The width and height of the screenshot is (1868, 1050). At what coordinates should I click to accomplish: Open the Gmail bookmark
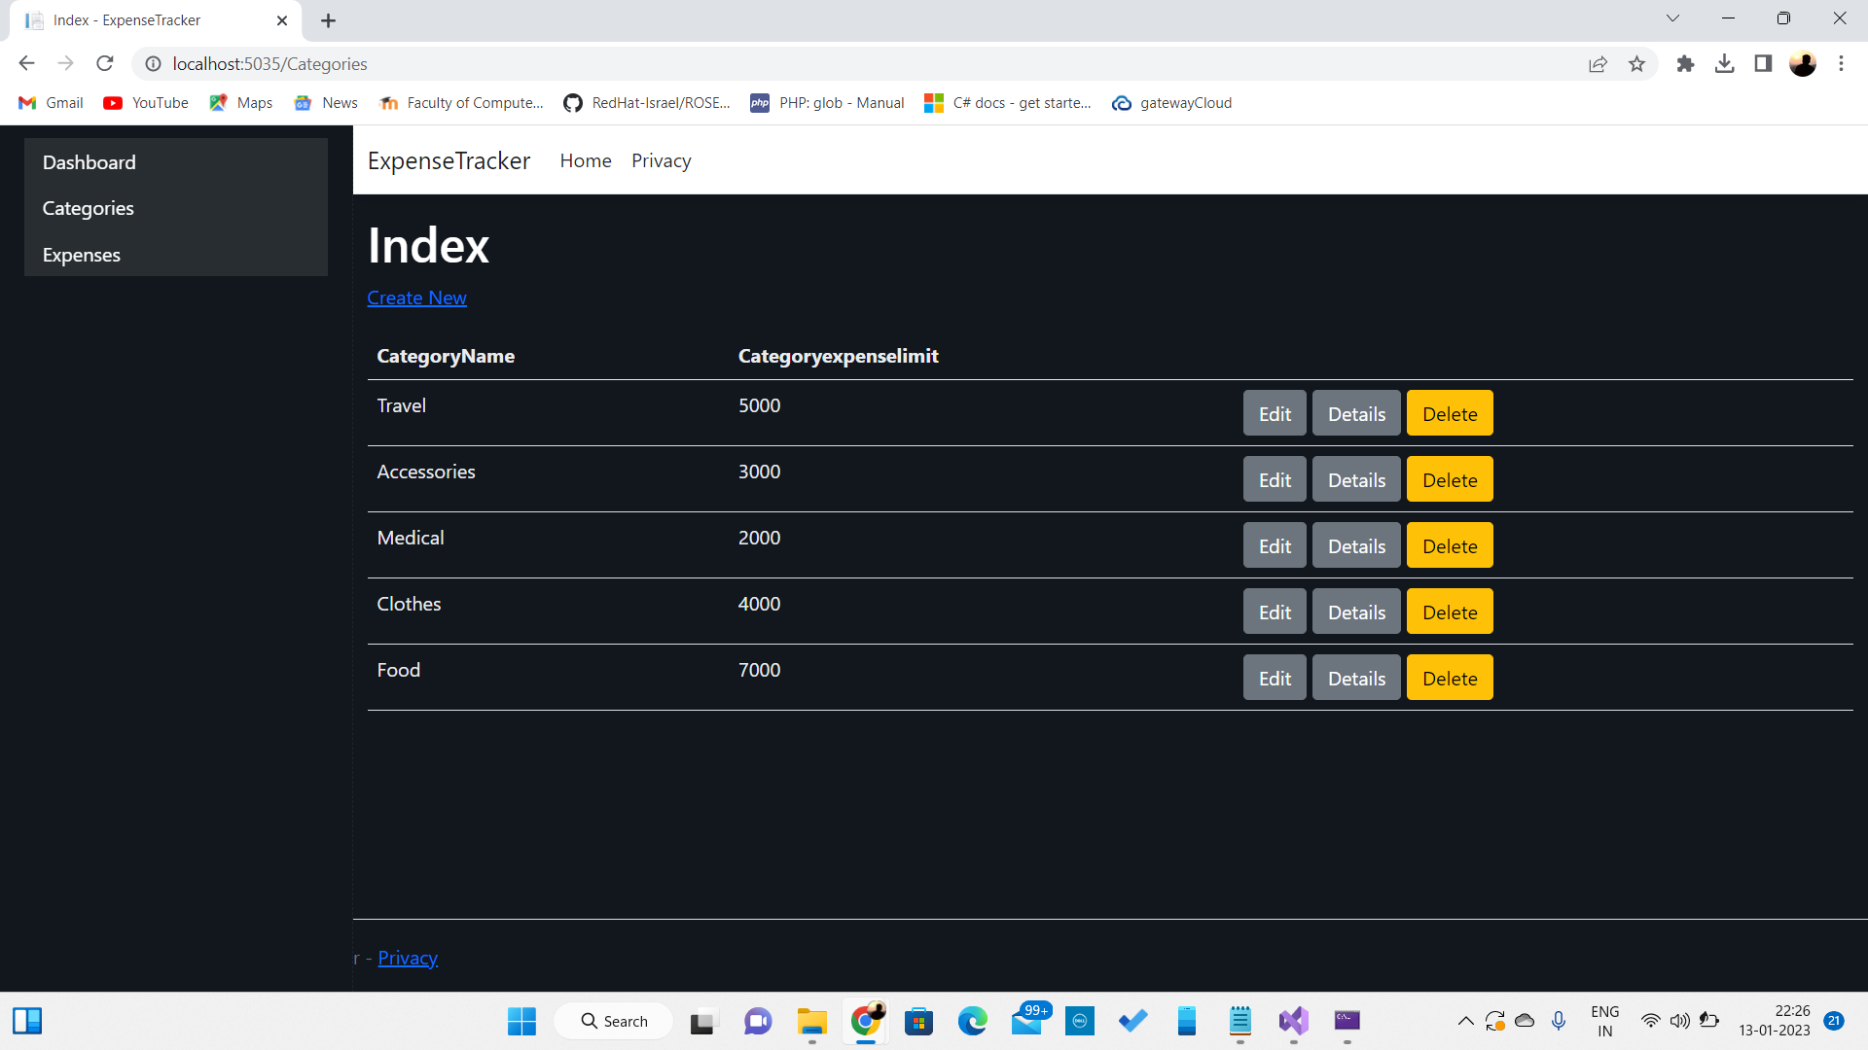click(51, 103)
